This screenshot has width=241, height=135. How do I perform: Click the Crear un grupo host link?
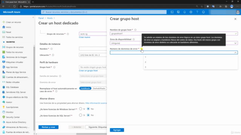[88, 70]
